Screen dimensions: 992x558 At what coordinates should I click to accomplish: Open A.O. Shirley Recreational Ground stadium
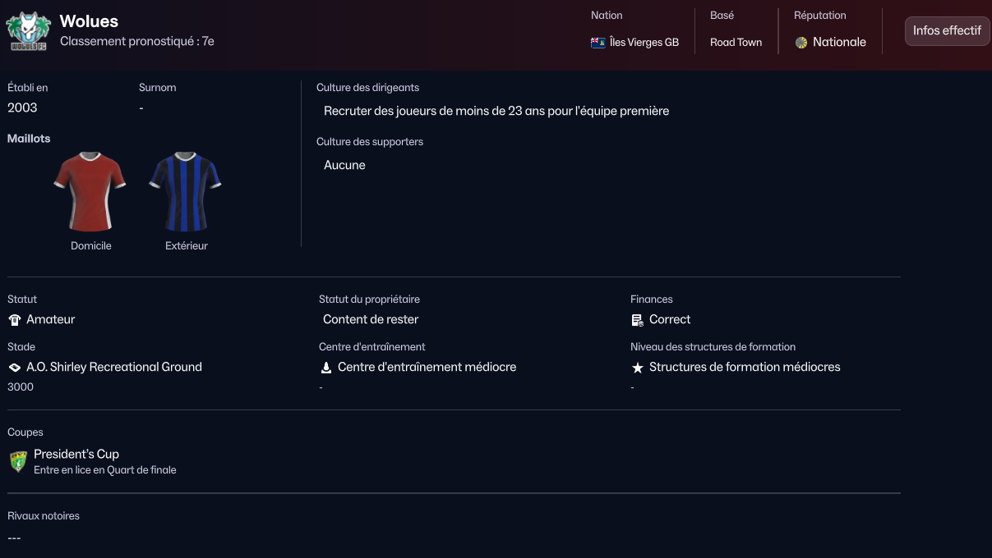pyautogui.click(x=114, y=367)
